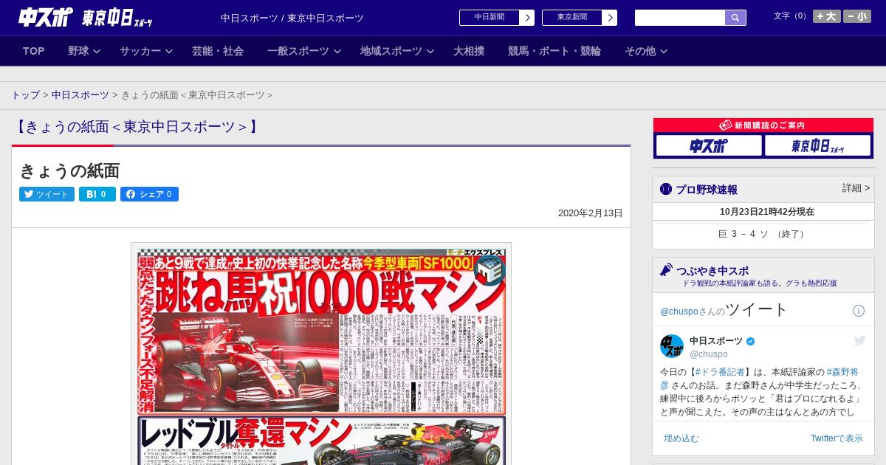Click arrow beside 中日新聞 button
This screenshot has height=465, width=886.
tap(527, 18)
